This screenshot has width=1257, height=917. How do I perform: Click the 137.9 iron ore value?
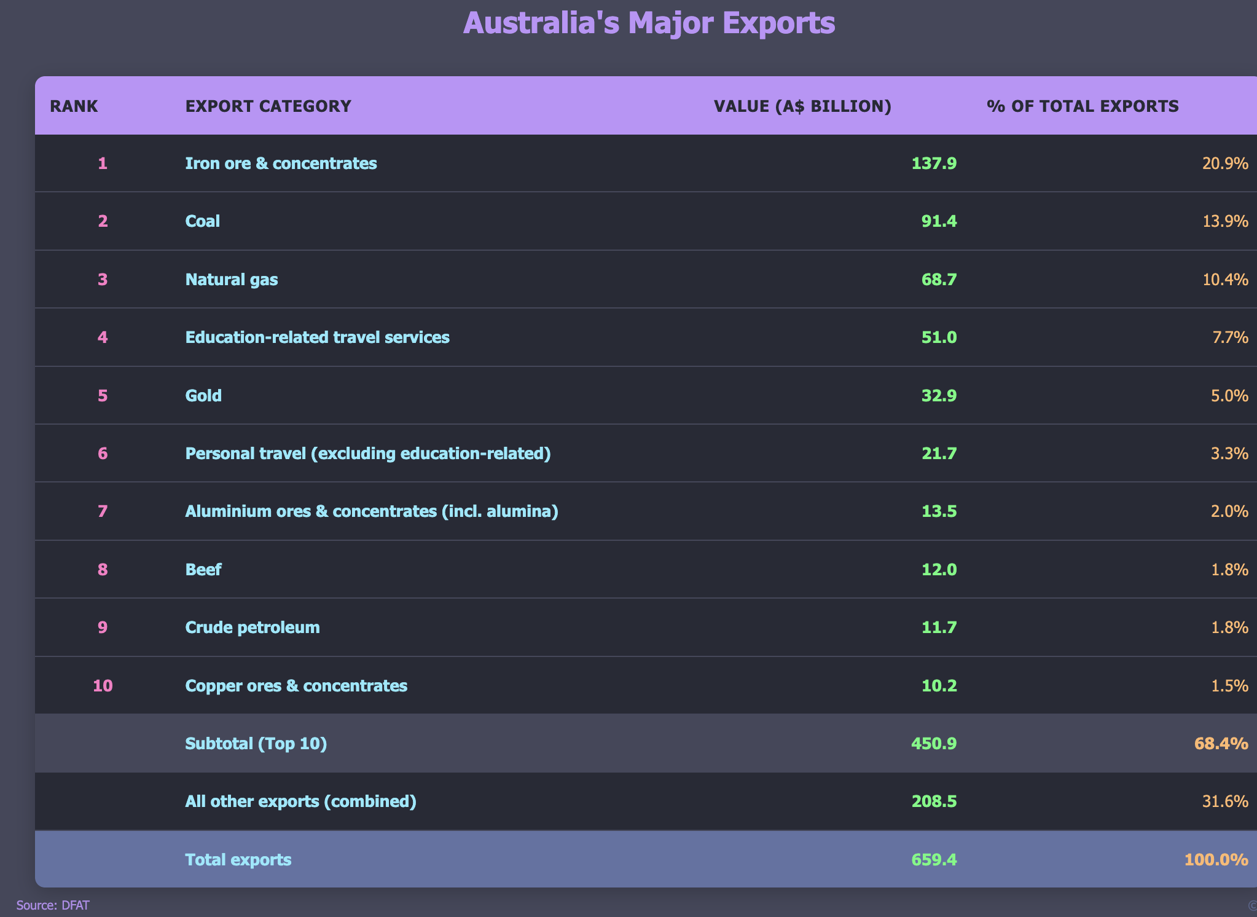[x=934, y=163]
